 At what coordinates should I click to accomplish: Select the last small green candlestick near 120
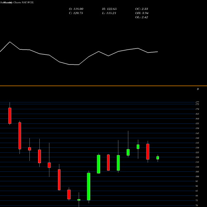158,158
